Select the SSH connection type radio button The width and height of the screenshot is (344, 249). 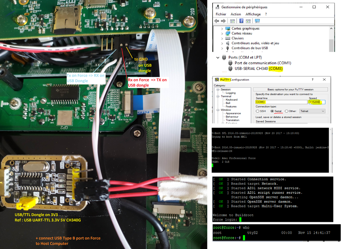click(x=257, y=111)
